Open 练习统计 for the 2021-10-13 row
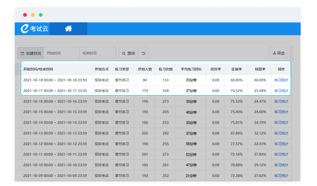This screenshot has width=317, height=186. 281,133
